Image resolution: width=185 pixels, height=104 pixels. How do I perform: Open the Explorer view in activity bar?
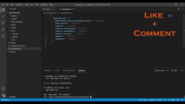3,10
